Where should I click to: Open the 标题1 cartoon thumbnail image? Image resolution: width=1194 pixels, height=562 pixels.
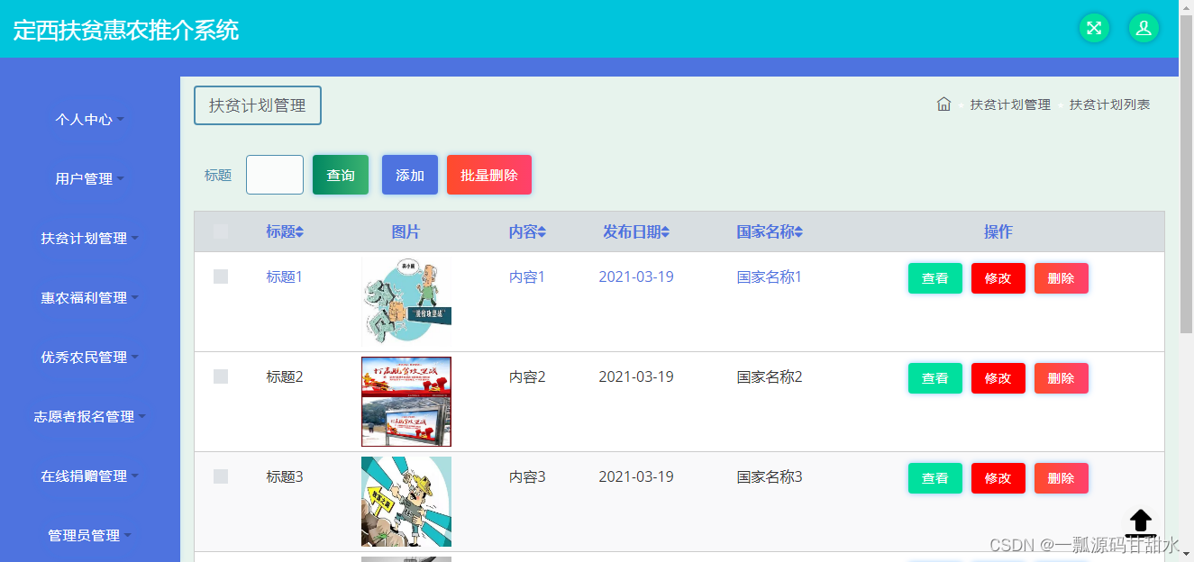(x=406, y=302)
